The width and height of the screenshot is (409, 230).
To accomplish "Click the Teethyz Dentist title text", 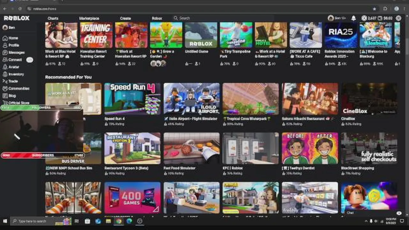I will pyautogui.click(x=298, y=168).
